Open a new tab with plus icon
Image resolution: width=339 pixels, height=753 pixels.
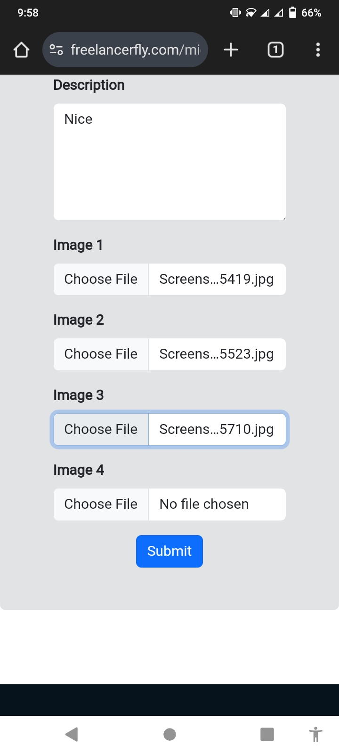[231, 50]
